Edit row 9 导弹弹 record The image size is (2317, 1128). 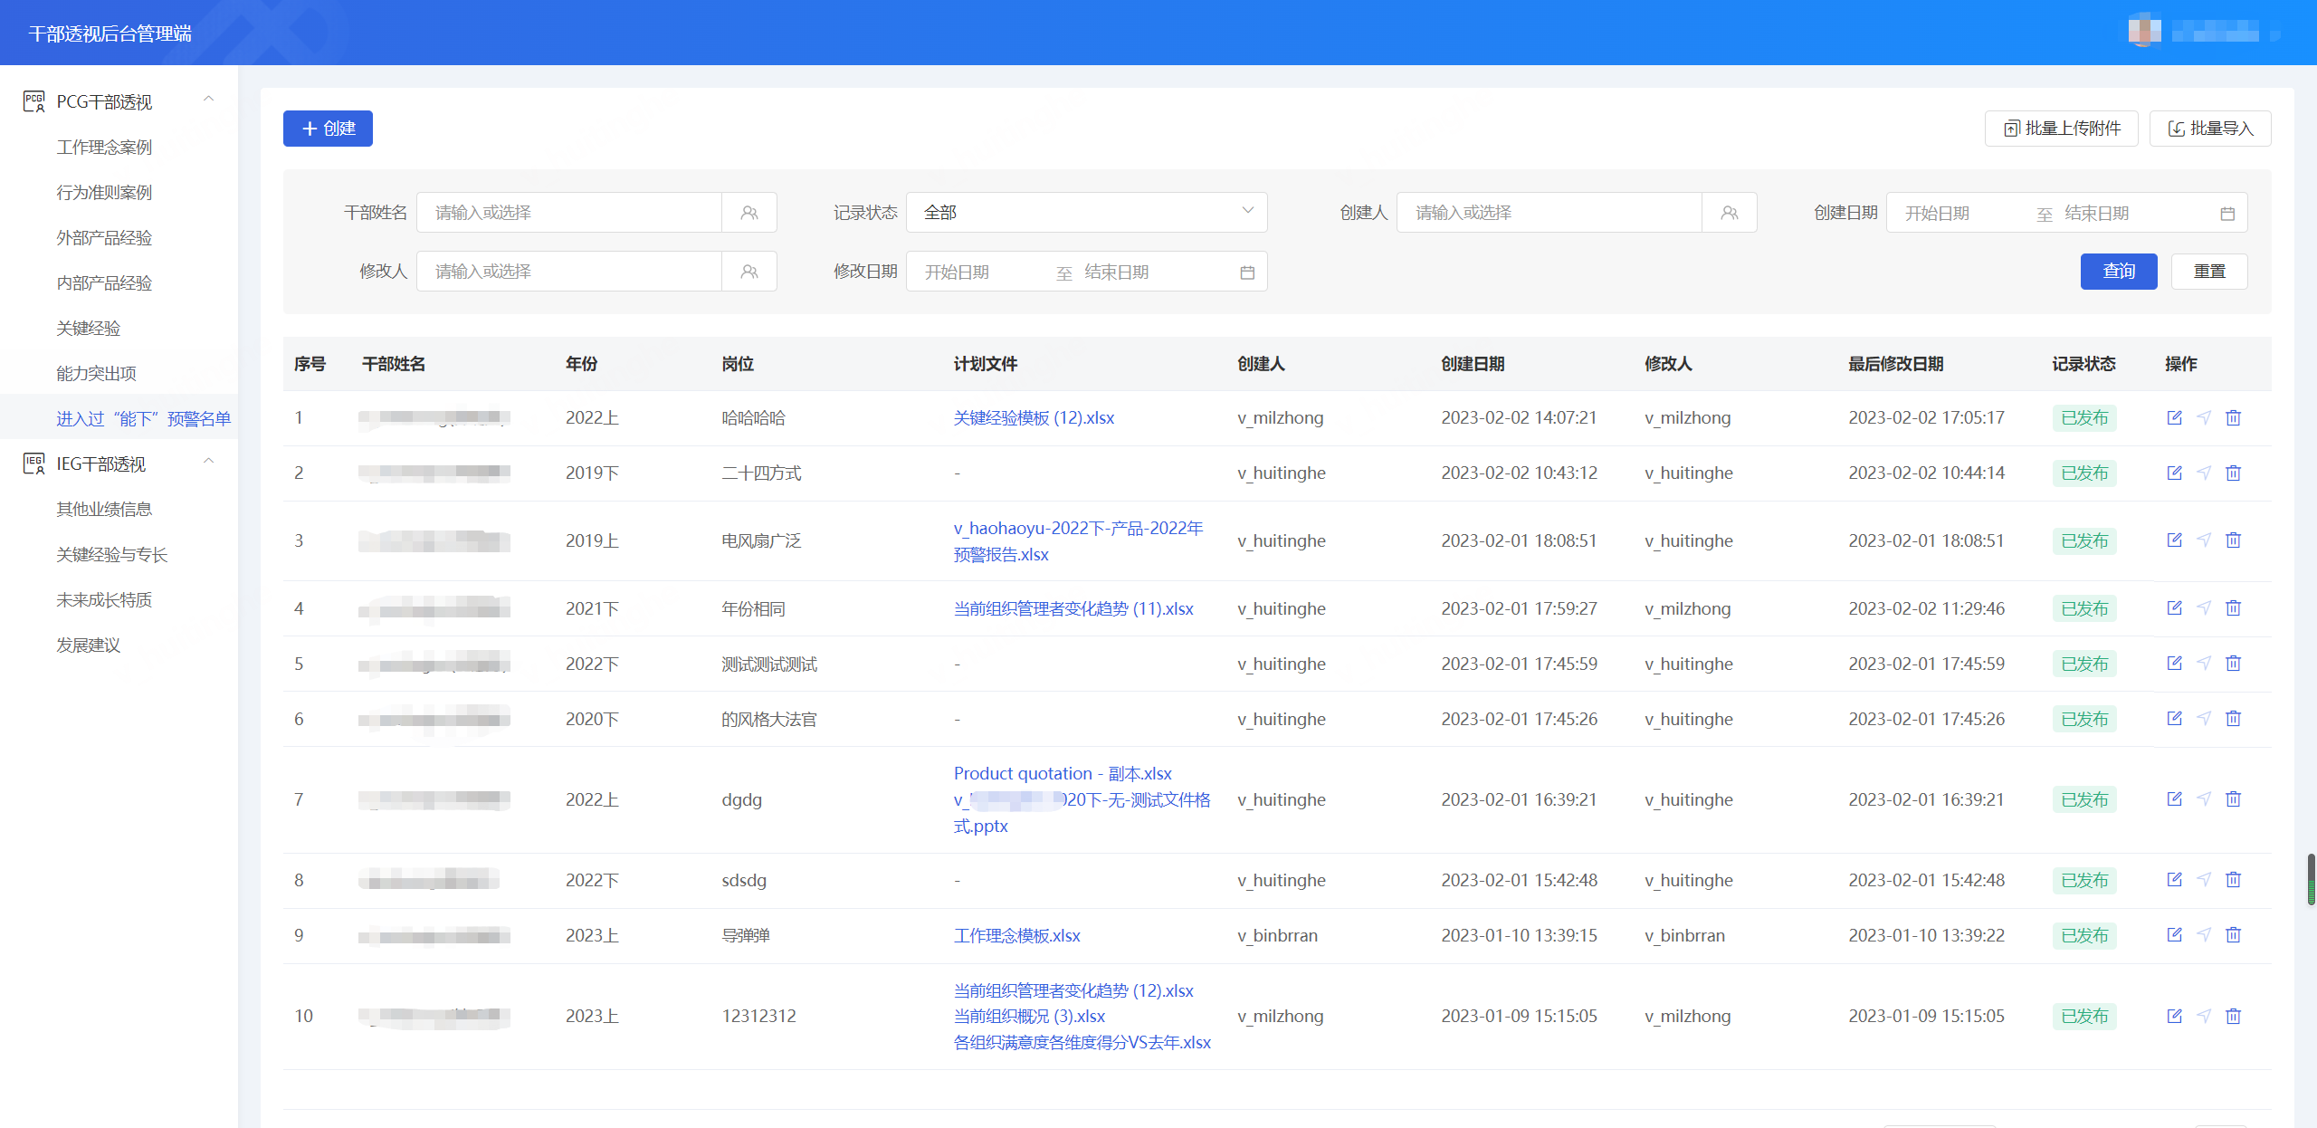(x=2174, y=934)
